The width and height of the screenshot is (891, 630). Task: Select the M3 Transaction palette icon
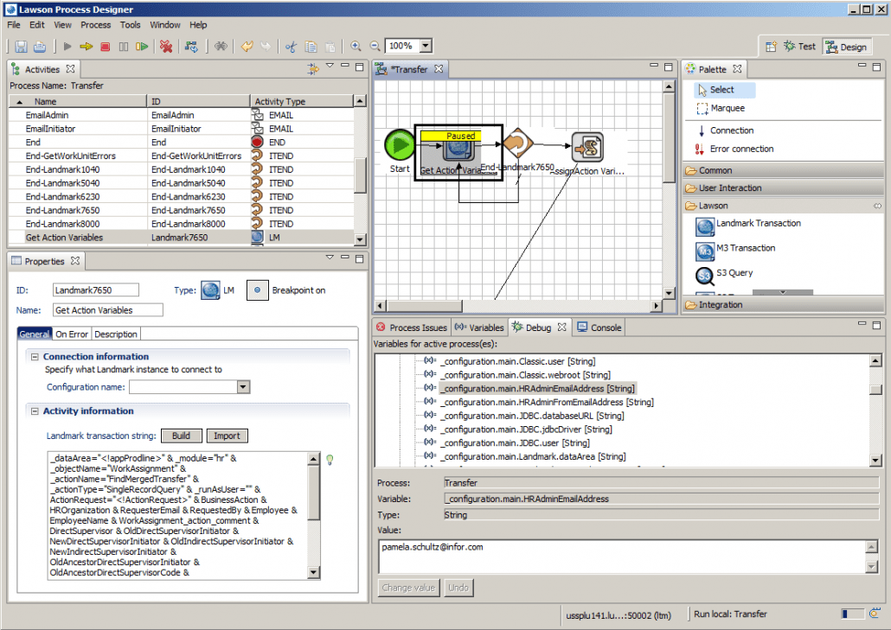705,251
